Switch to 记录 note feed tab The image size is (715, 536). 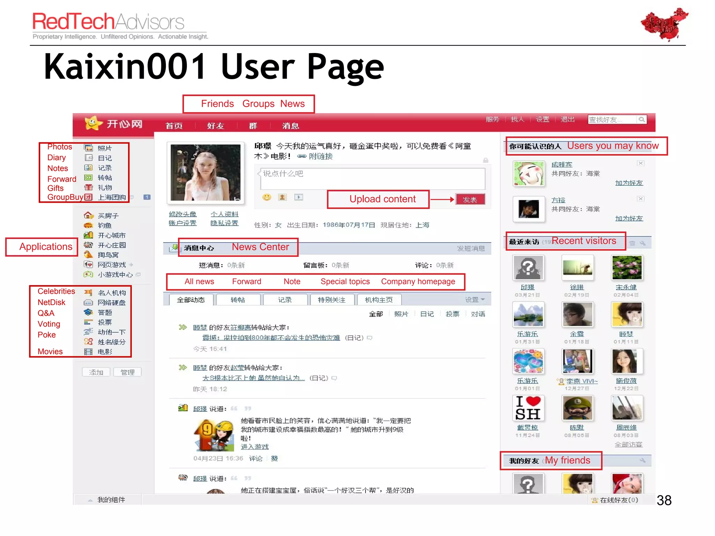285,300
